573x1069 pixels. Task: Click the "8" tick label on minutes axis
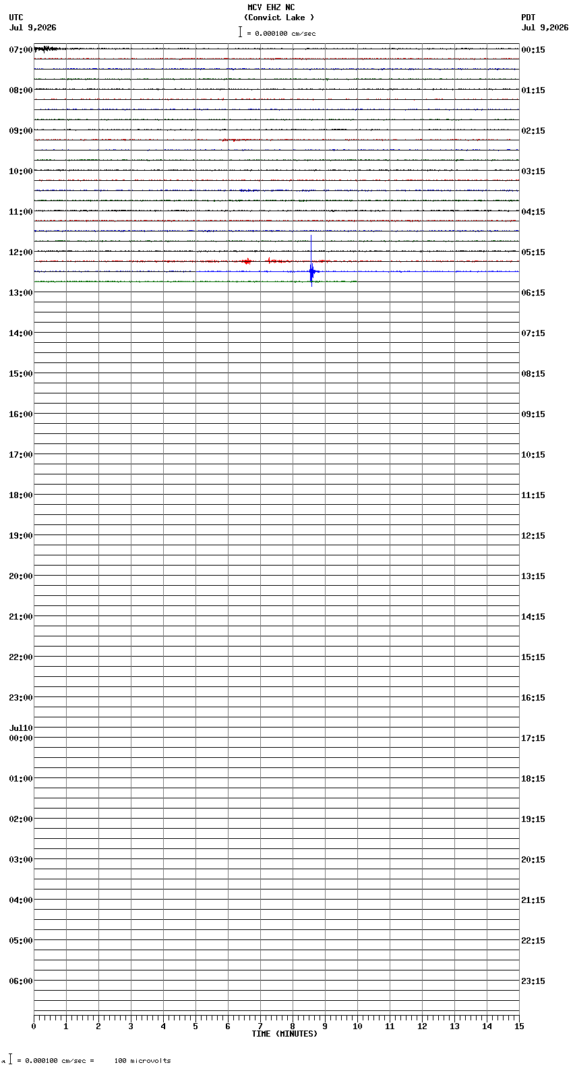[x=293, y=1026]
